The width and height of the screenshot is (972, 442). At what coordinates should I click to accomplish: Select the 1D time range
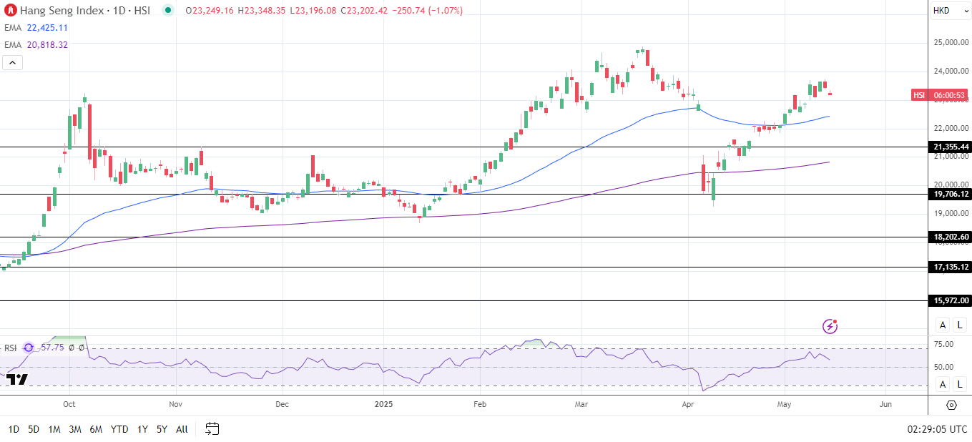tap(14, 429)
